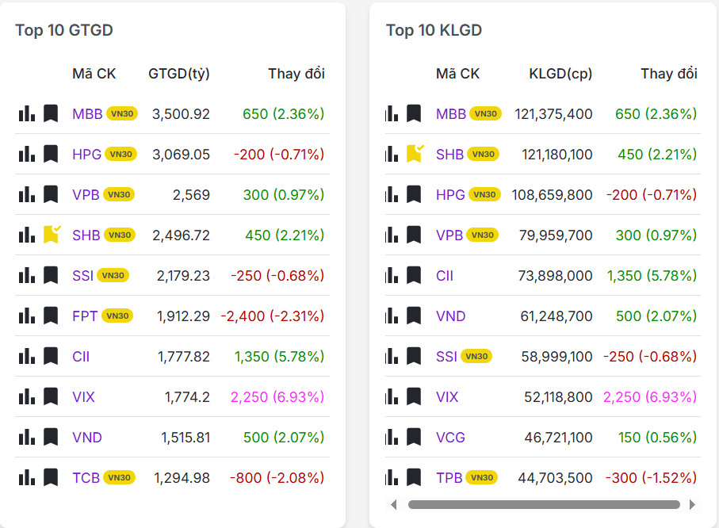Bookmark VCG in Top 10 KLGD

pyautogui.click(x=414, y=437)
